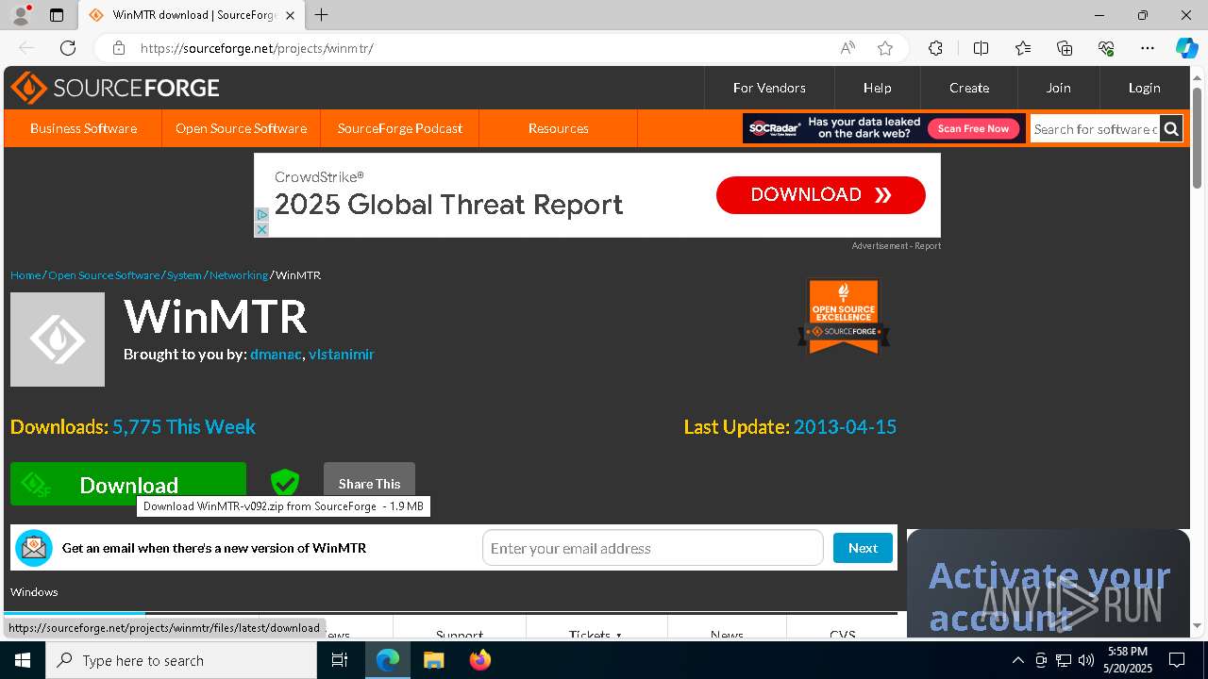Open a new browser tab

coord(322,15)
